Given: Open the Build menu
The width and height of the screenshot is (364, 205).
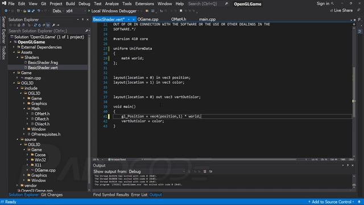Looking at the screenshot, I should coord(70,4).
